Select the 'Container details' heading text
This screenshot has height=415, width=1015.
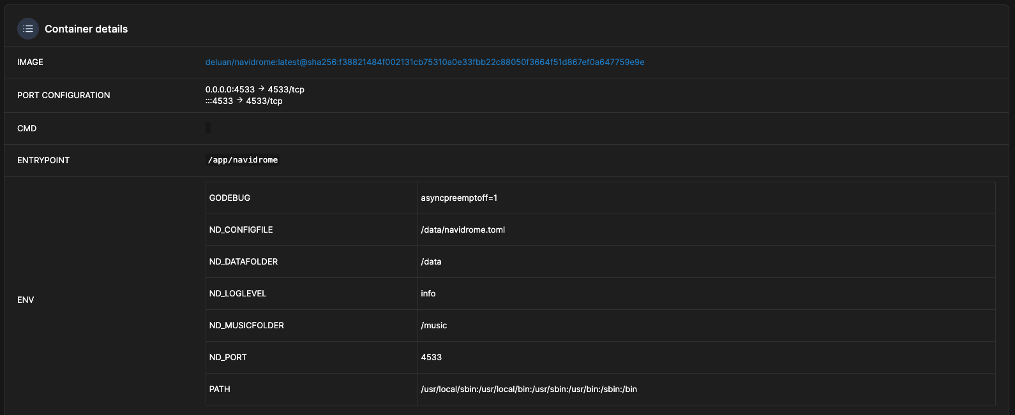86,29
